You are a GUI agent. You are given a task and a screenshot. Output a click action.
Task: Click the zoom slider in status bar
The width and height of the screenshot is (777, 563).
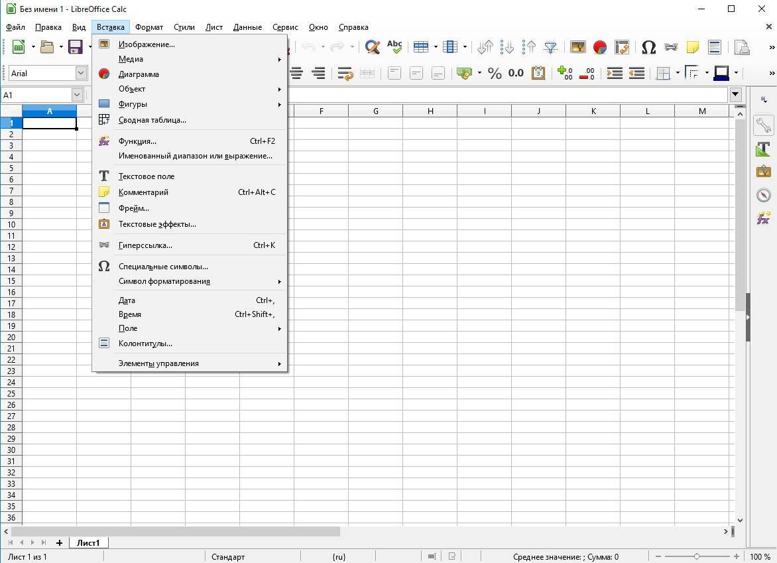tap(696, 556)
